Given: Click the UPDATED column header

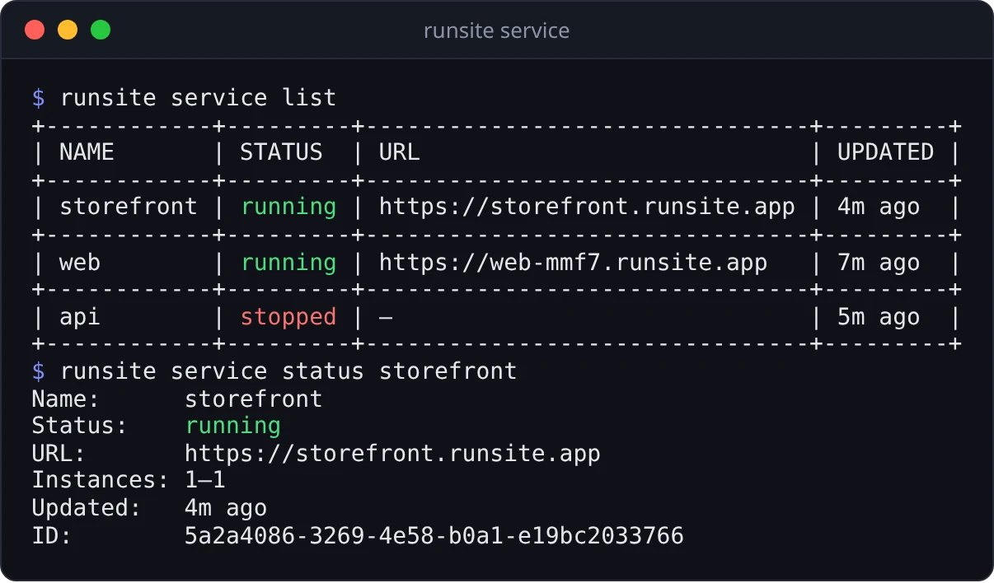Looking at the screenshot, I should (885, 152).
